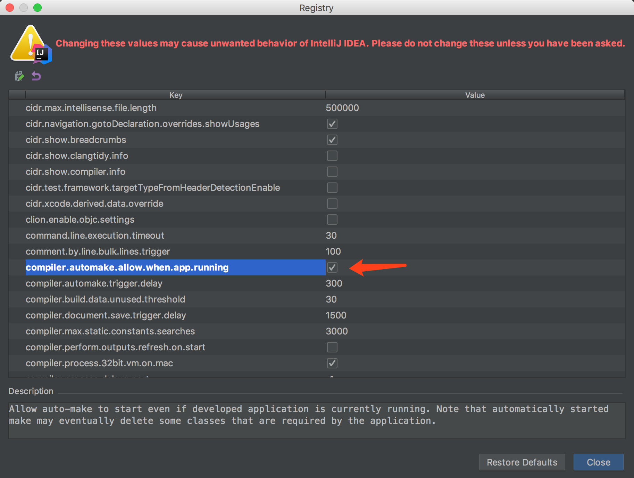This screenshot has width=634, height=478.
Task: Enable cidr.show.compiler.info
Action: (332, 171)
